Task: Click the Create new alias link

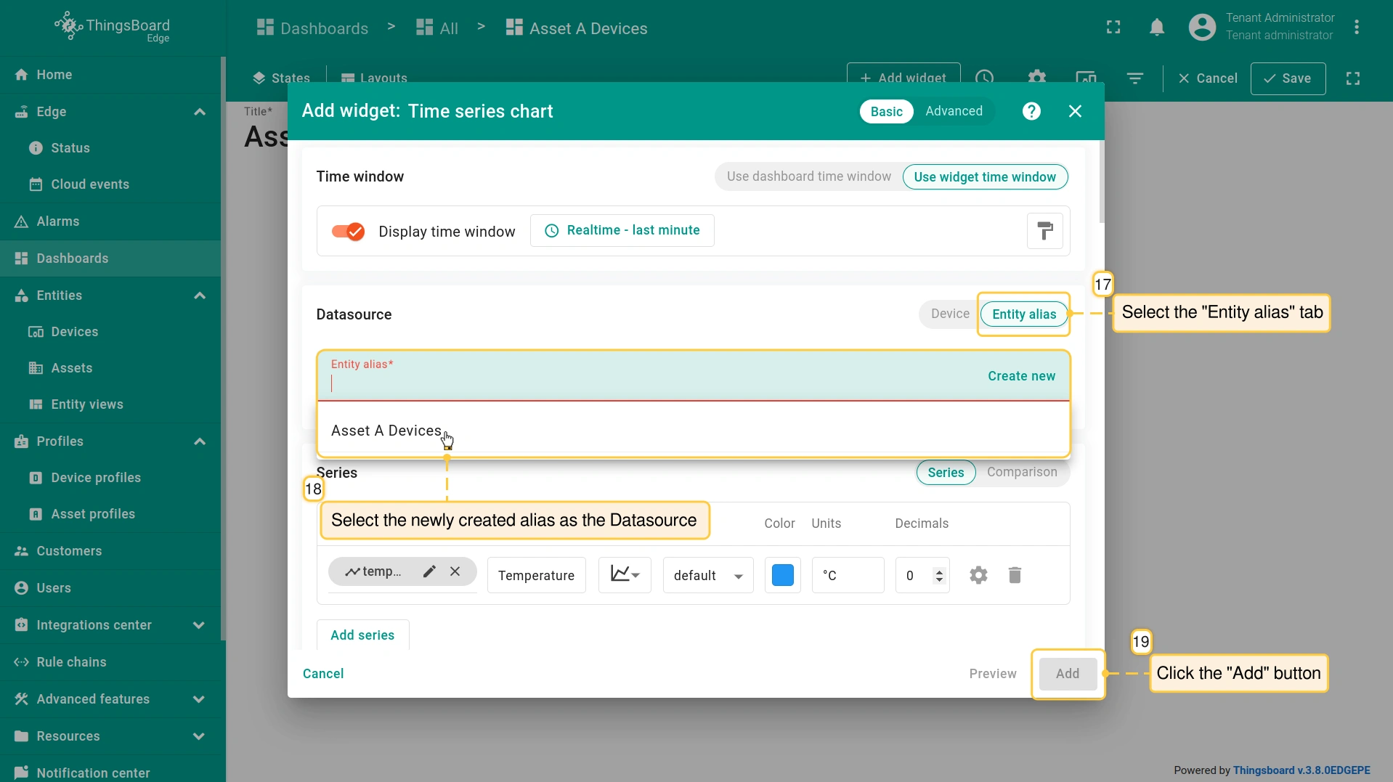Action: [x=1021, y=376]
